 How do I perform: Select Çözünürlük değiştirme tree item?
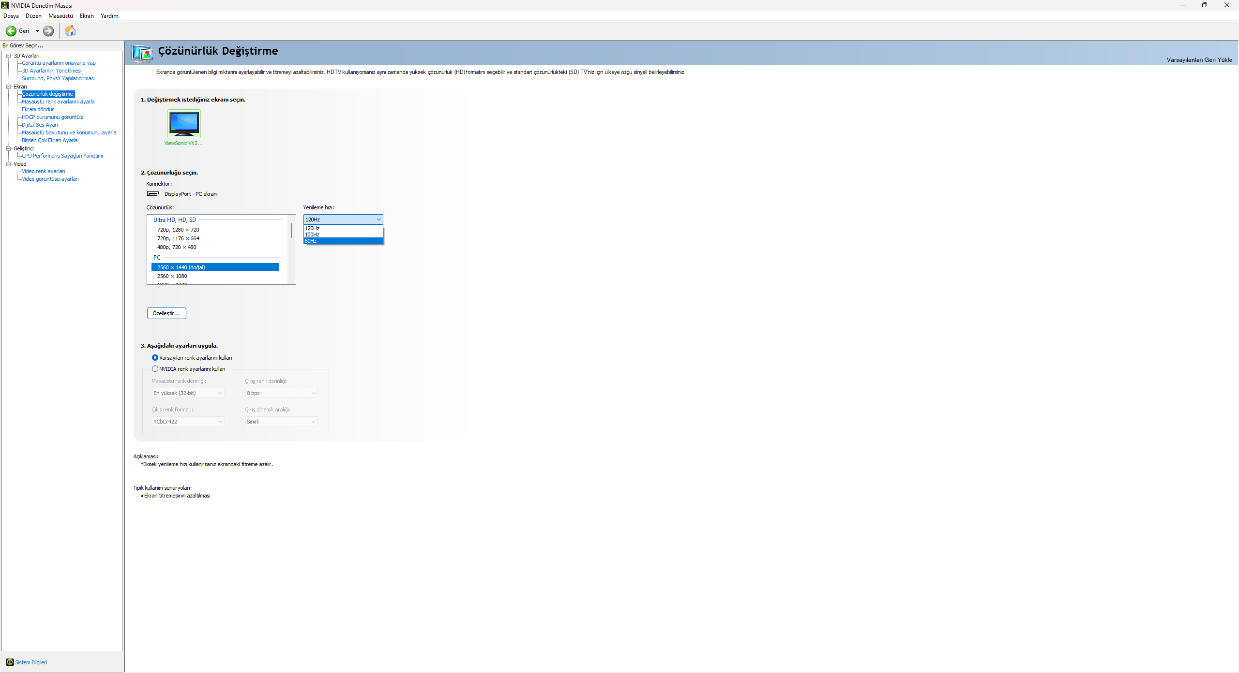click(48, 94)
